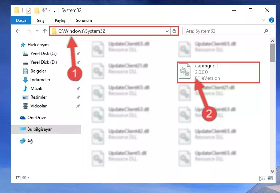
Task: Click the capmgr.dll gear file icon
Action: (x=185, y=71)
